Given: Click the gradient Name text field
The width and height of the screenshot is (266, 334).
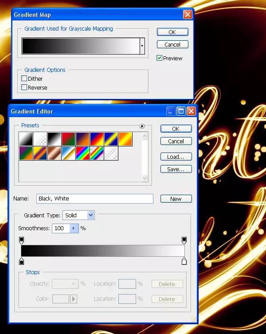Looking at the screenshot, I should click(94, 199).
